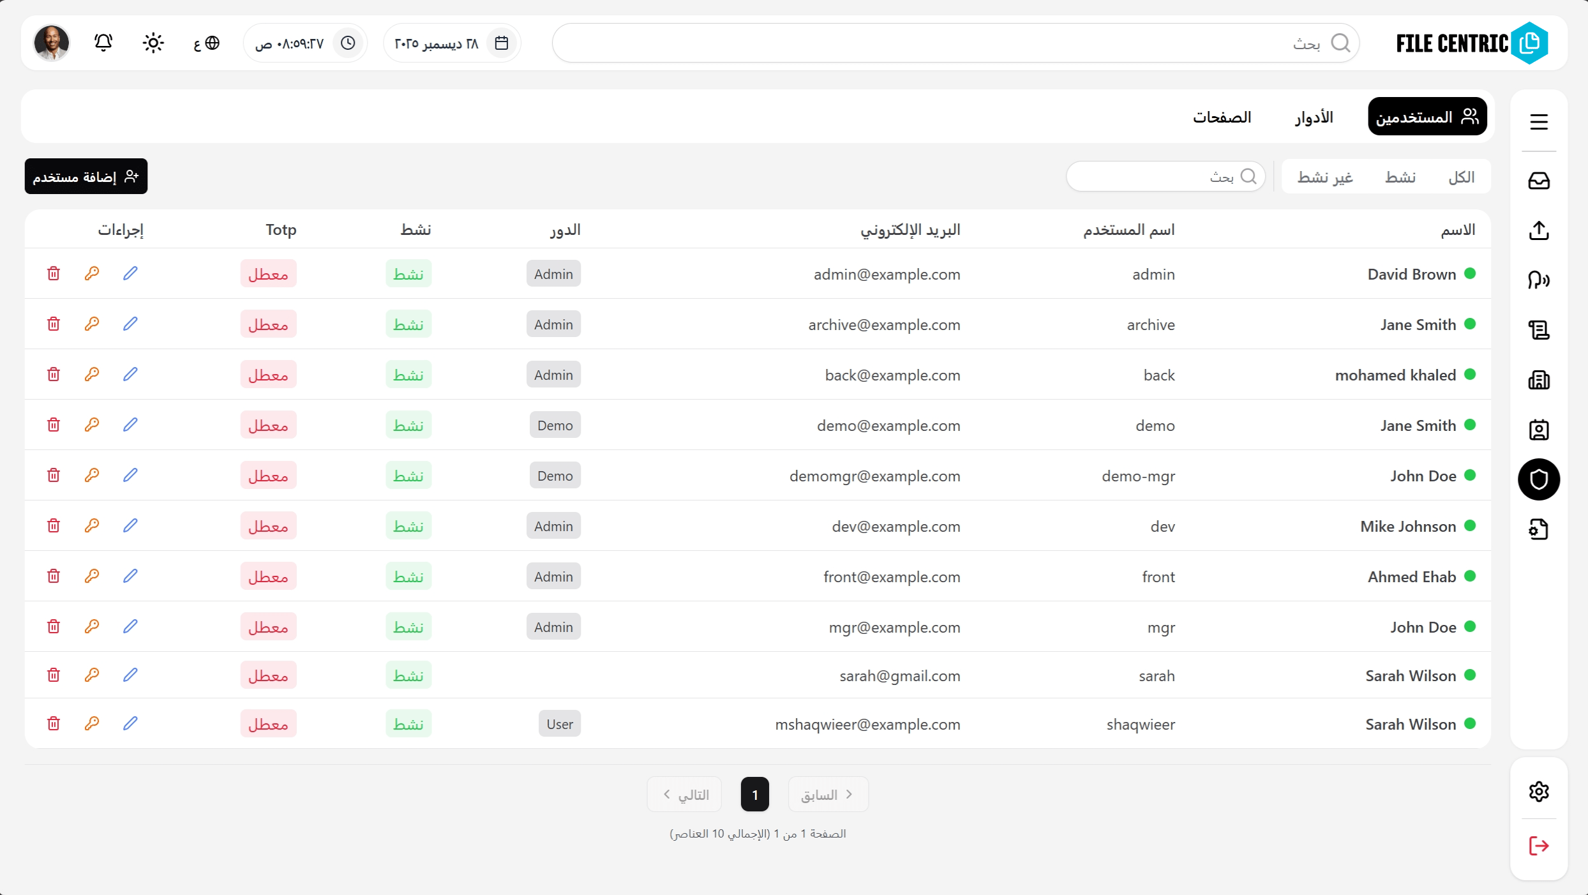The image size is (1588, 895).
Task: Toggle the light theme sun icon
Action: click(x=153, y=42)
